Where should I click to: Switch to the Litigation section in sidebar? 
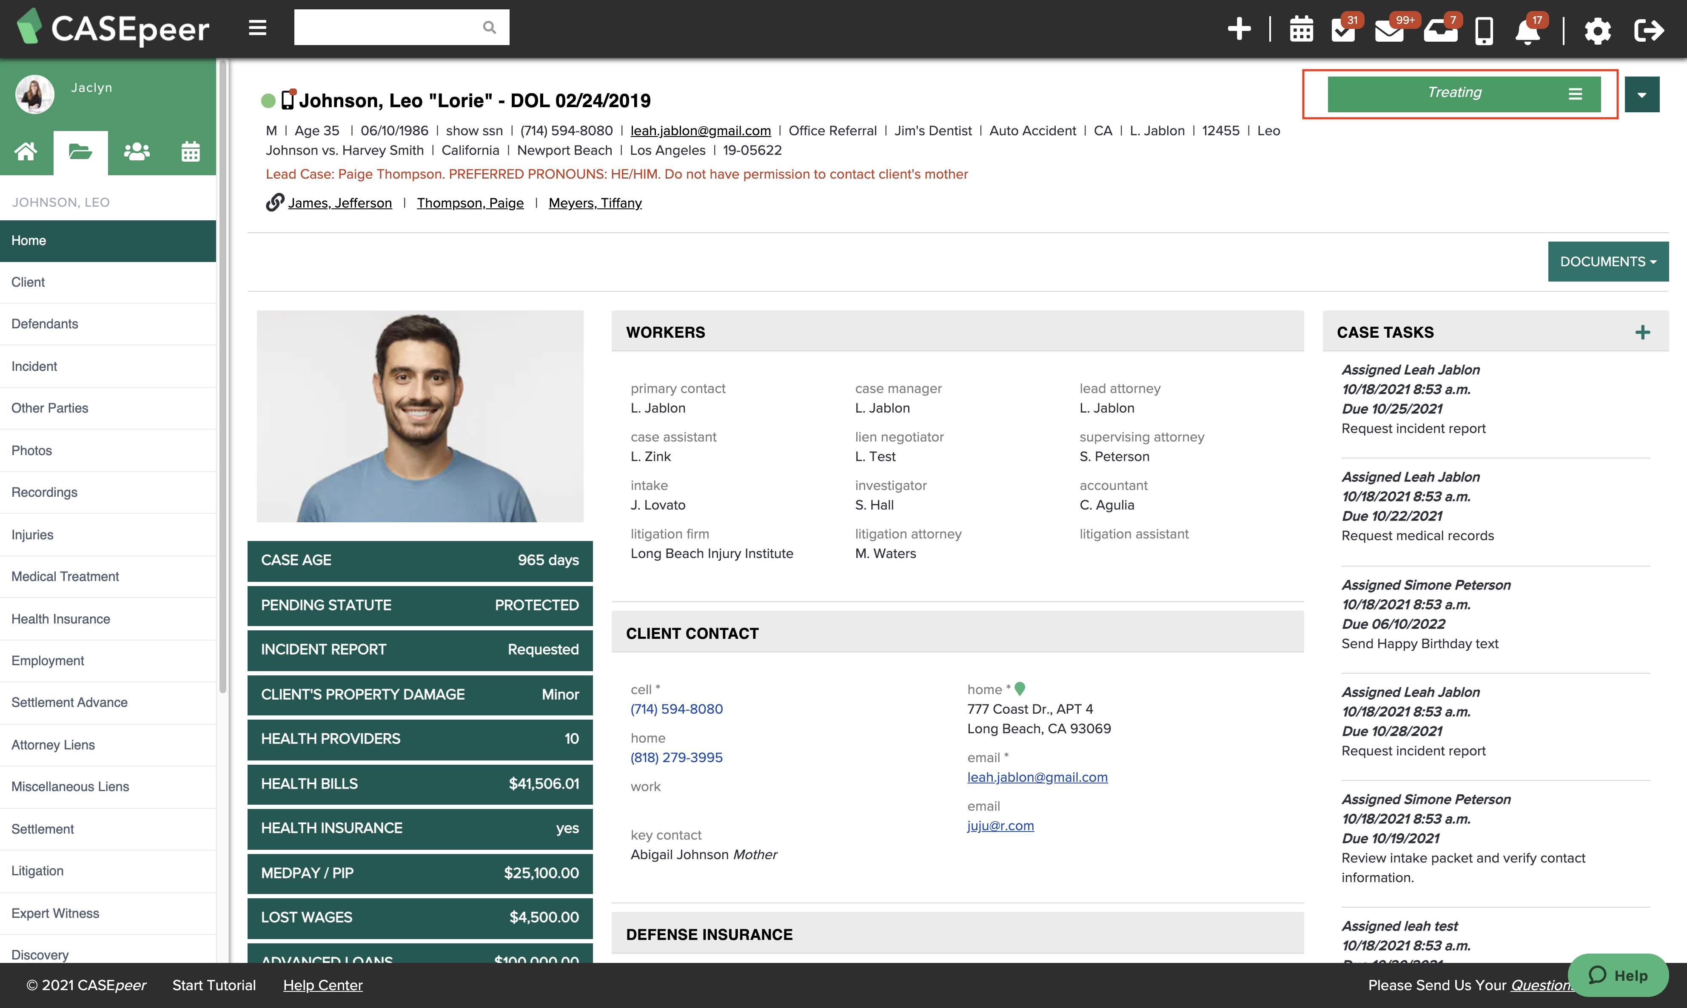[x=37, y=871]
